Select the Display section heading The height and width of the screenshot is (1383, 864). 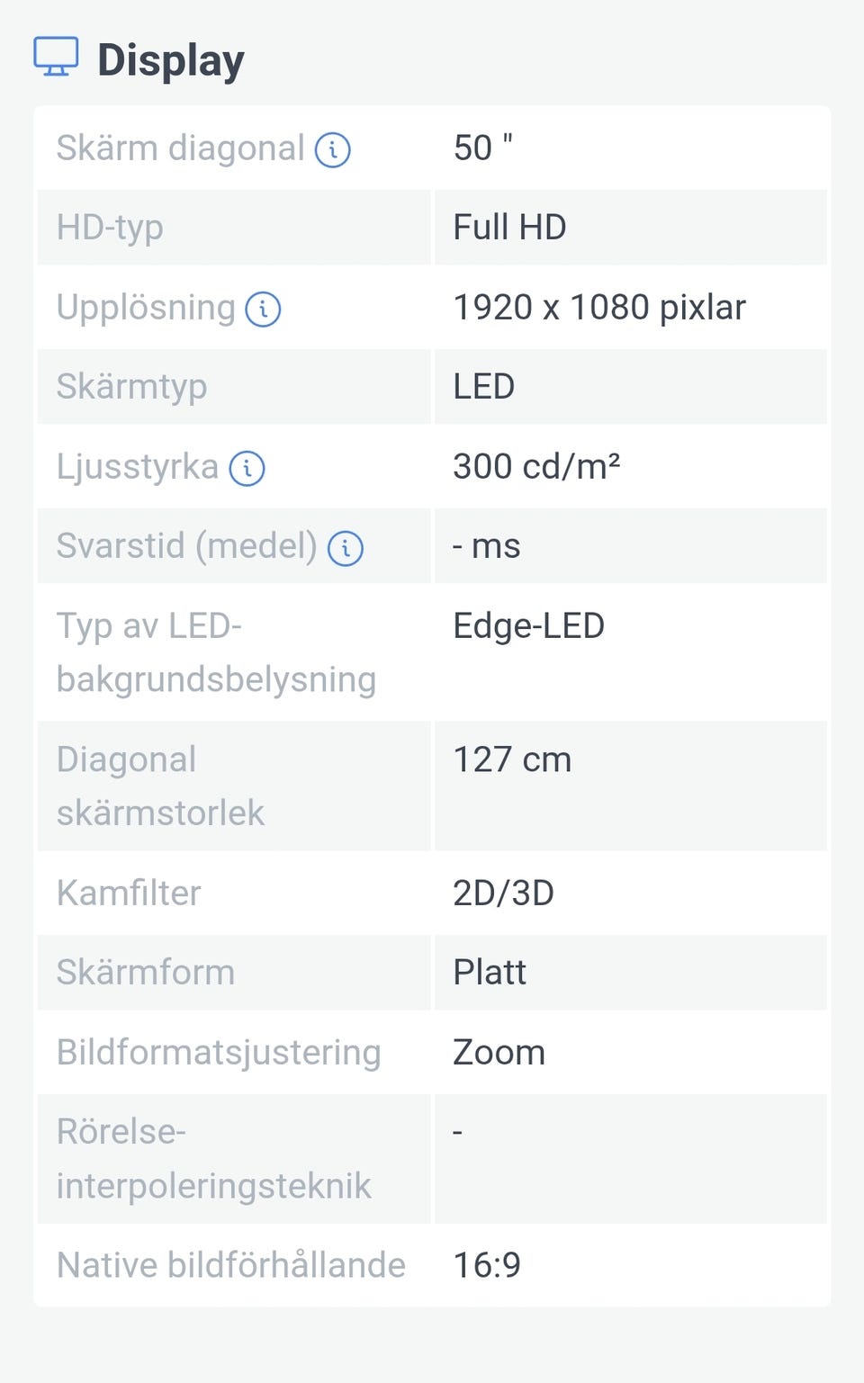pos(170,61)
